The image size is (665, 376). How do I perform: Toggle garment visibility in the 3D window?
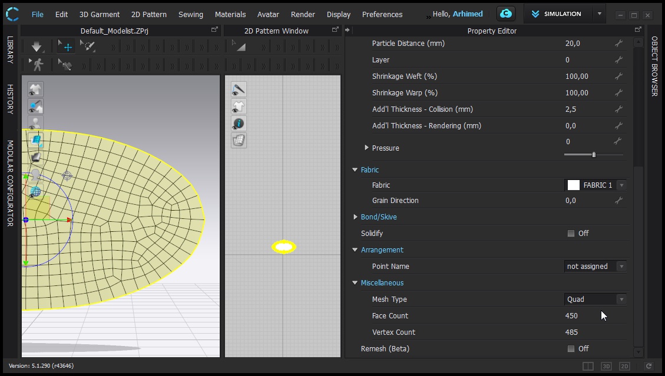pyautogui.click(x=36, y=89)
